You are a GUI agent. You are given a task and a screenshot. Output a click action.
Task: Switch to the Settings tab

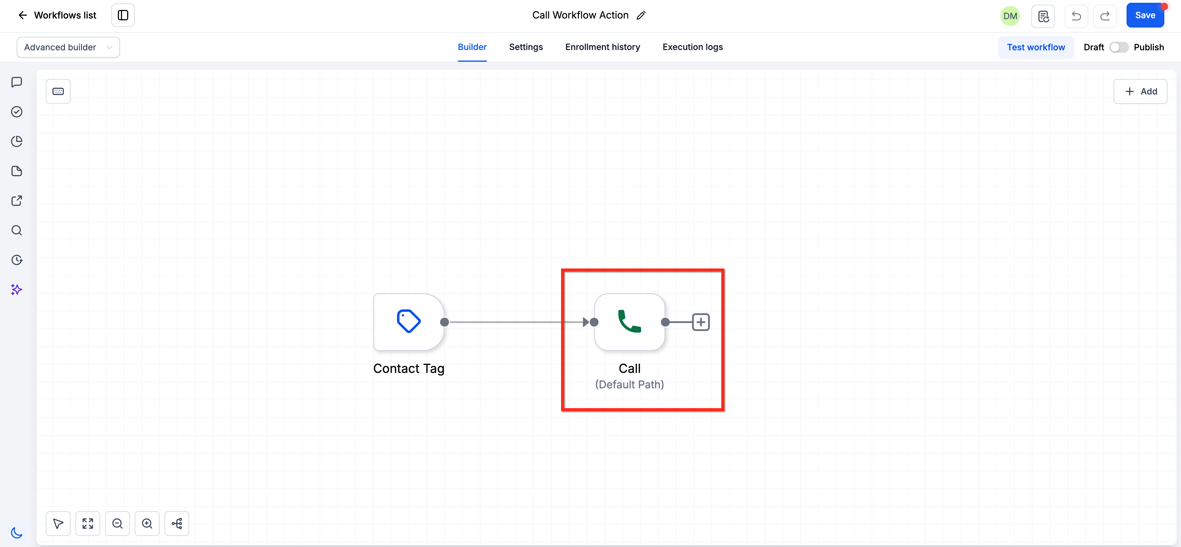526,47
